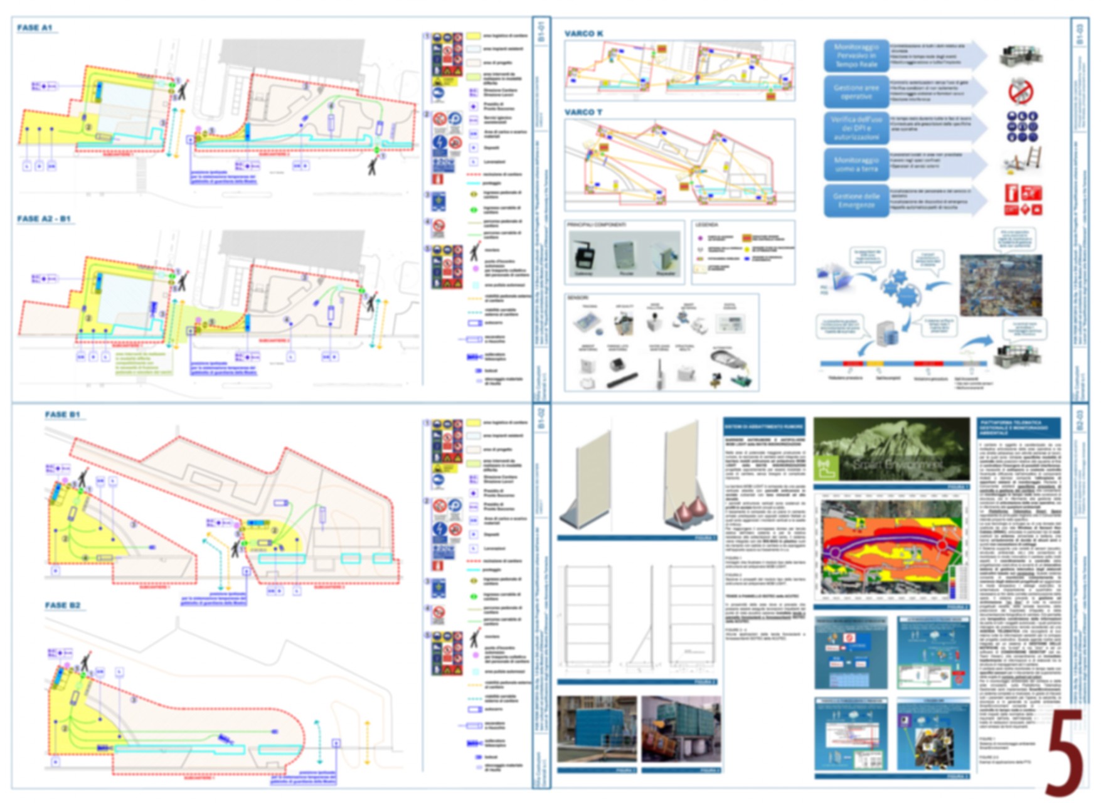Click the yellow legend swatch in top-left sheet
This screenshot has height=803, width=1101.
(474, 37)
